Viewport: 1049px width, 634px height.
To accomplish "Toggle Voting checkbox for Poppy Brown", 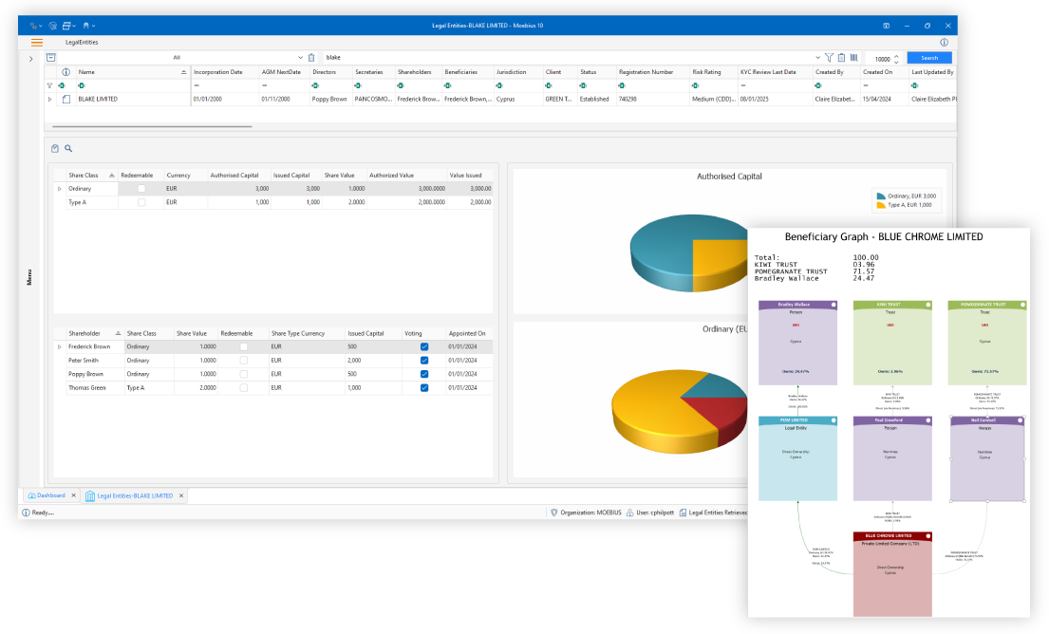I will 424,374.
